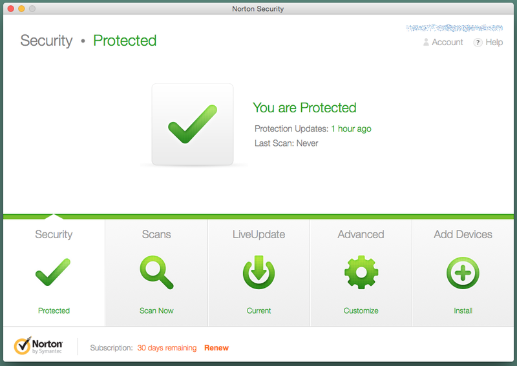
Task: Click the Customize link under Advanced
Action: [361, 310]
